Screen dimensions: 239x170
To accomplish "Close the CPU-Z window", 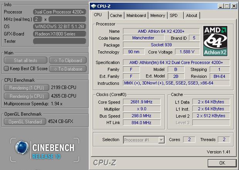I will click(234, 6).
